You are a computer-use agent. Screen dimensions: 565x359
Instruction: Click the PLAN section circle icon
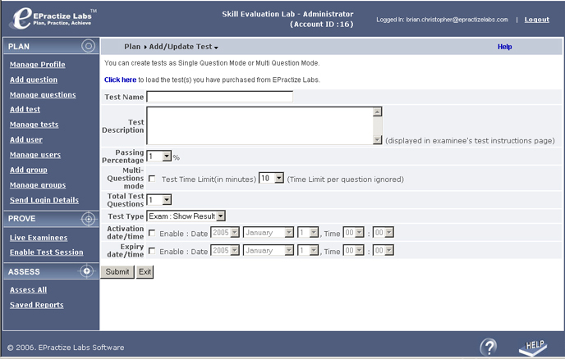click(88, 47)
